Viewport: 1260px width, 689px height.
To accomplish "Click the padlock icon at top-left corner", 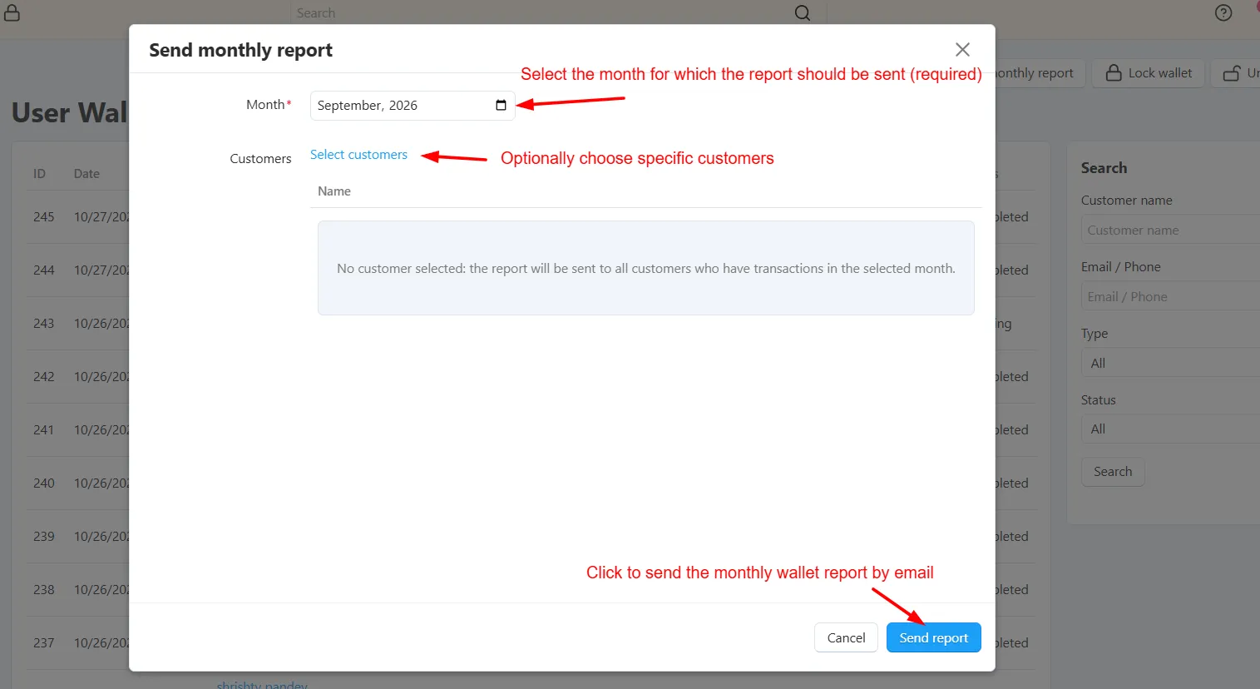I will coord(12,12).
